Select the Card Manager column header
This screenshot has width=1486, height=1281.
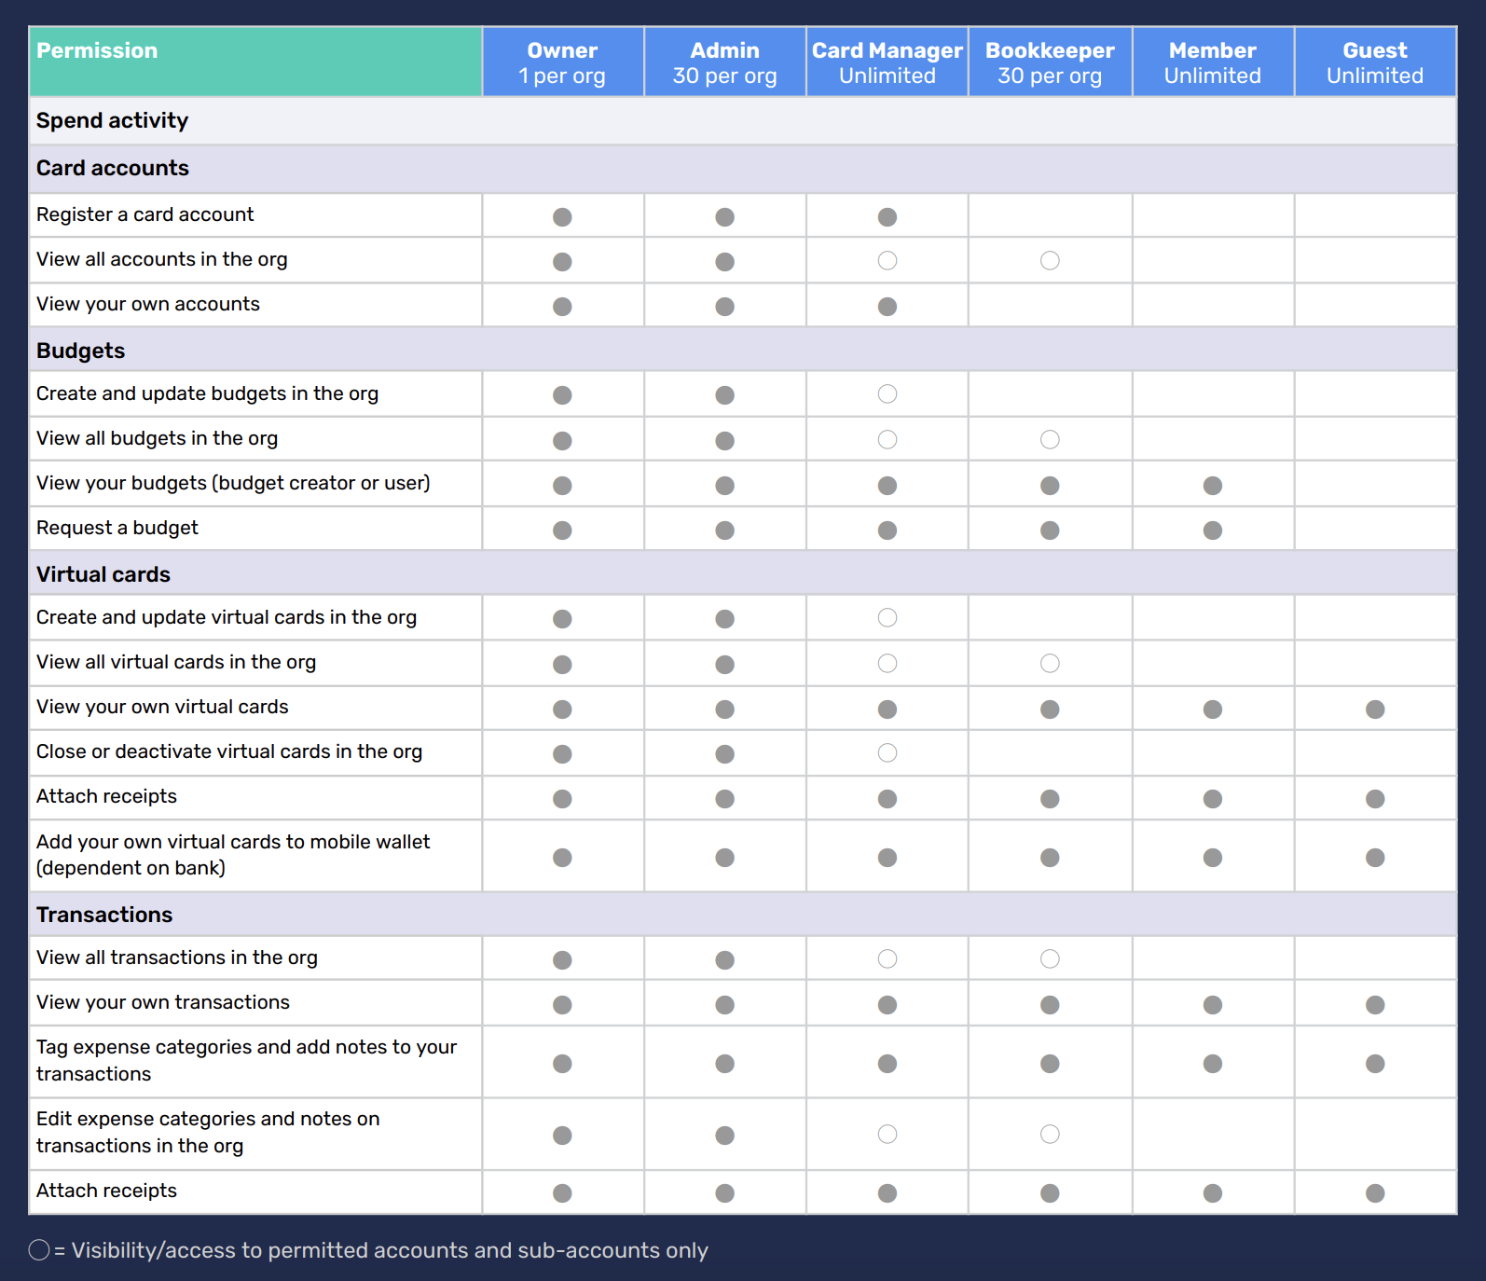887,62
